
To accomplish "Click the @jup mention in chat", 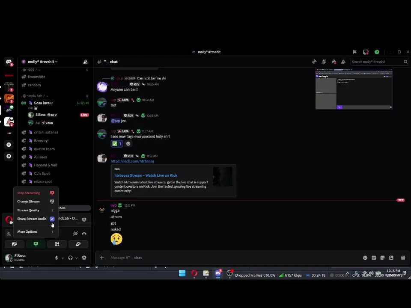I will pos(115,121).
